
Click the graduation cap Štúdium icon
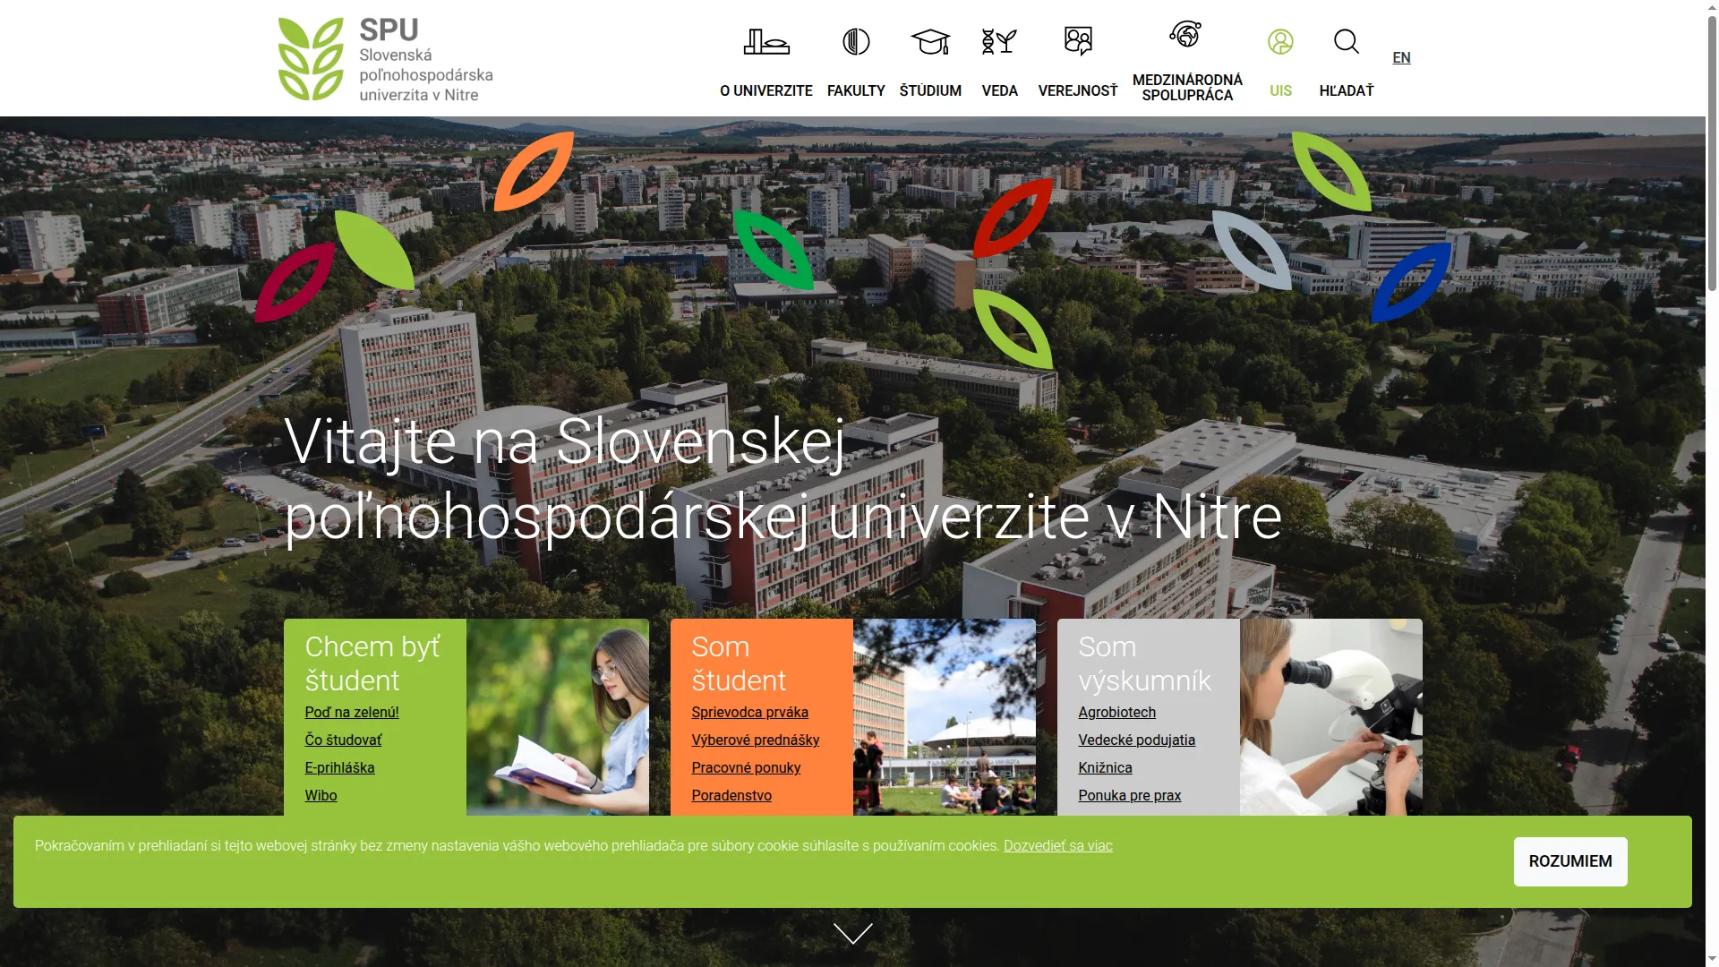pyautogui.click(x=930, y=41)
